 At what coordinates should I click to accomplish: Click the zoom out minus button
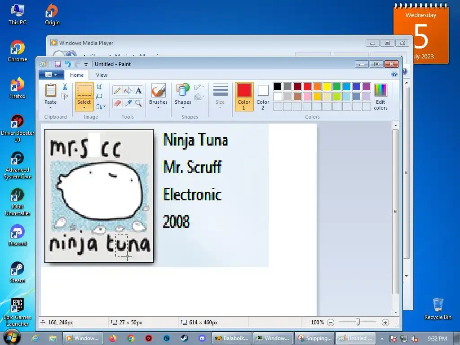(331, 323)
